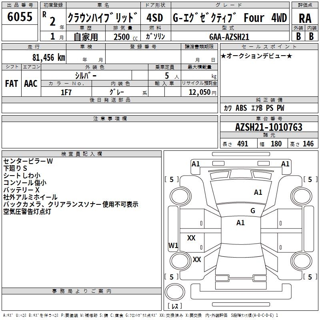
Task: Click the G mark on windshield diagram
Action: point(253,211)
